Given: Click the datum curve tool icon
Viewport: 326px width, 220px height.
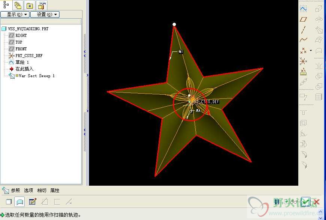Looking at the screenshot, I should coord(303,40).
